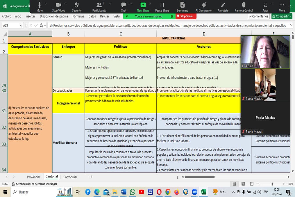Launch Zoom AI Companion

[x=204, y=7]
